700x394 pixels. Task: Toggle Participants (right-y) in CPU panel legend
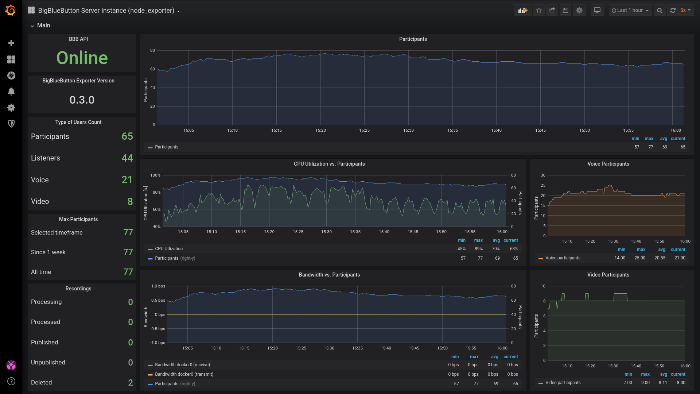(x=175, y=258)
